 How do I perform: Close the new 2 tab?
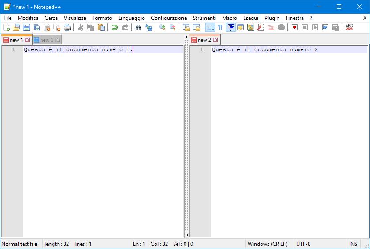[215, 40]
